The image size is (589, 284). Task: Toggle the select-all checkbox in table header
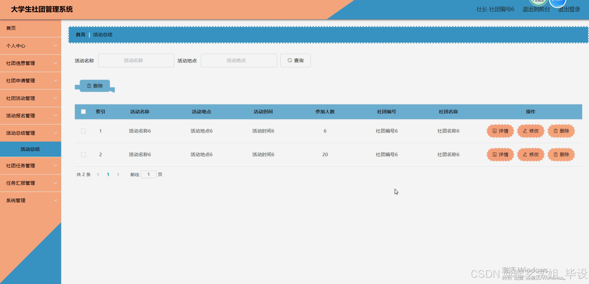(x=83, y=112)
